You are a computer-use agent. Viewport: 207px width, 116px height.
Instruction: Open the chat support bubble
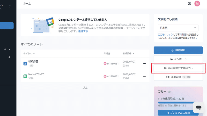(x=198, y=107)
